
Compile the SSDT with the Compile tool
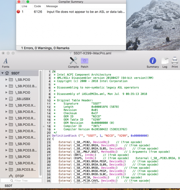(73, 63)
